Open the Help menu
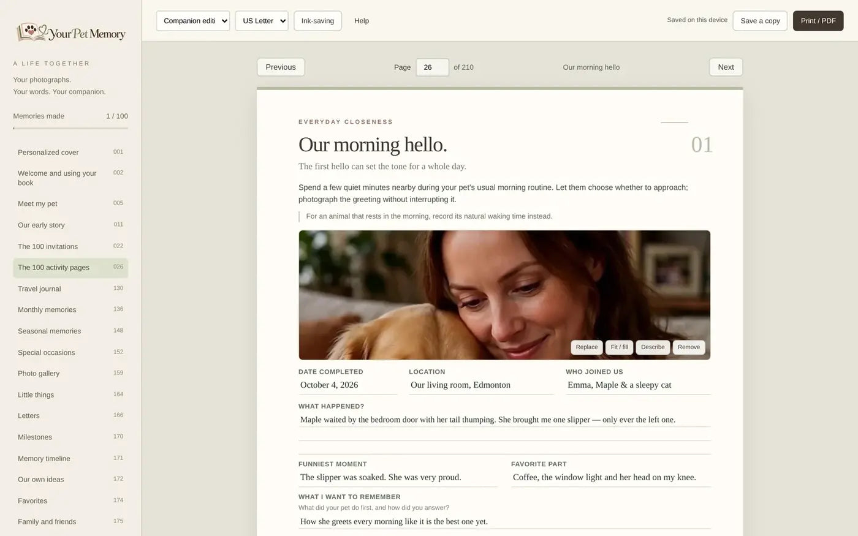This screenshot has height=536, width=858. click(x=362, y=21)
